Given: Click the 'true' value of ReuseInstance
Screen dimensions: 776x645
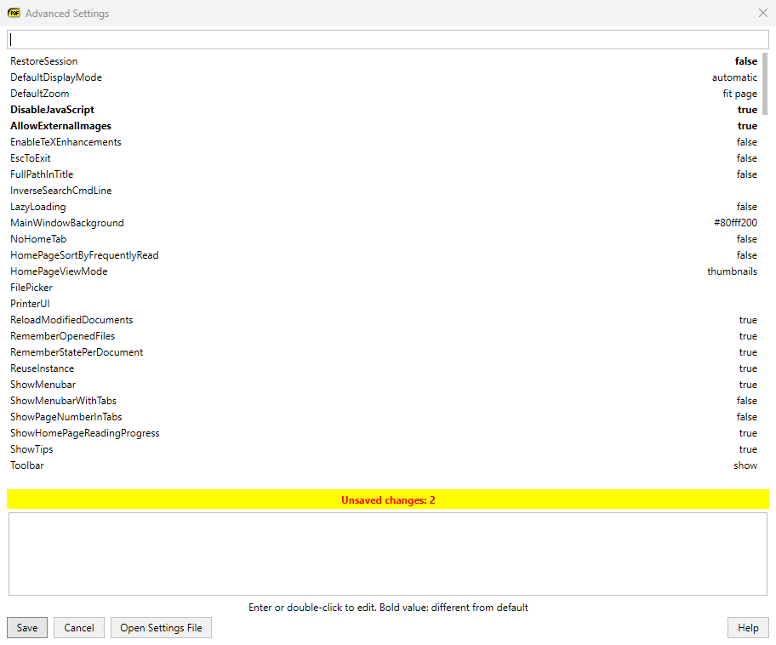Looking at the screenshot, I should pyautogui.click(x=748, y=368).
